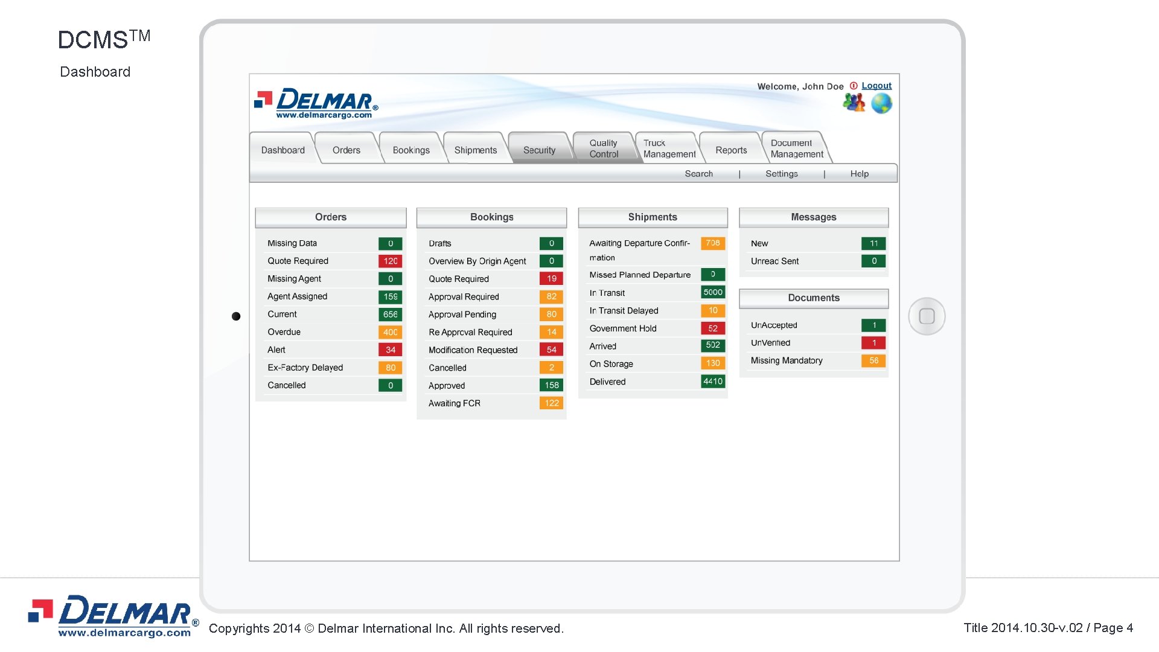Open Approval Required bookings row

(495, 297)
